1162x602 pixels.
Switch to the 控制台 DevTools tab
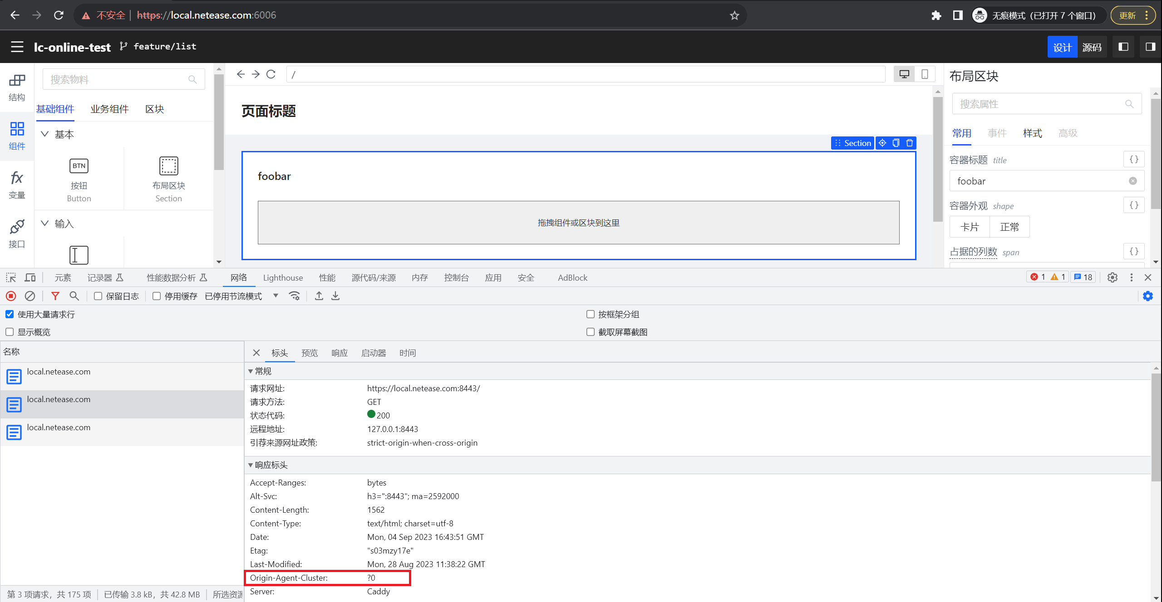click(x=457, y=277)
